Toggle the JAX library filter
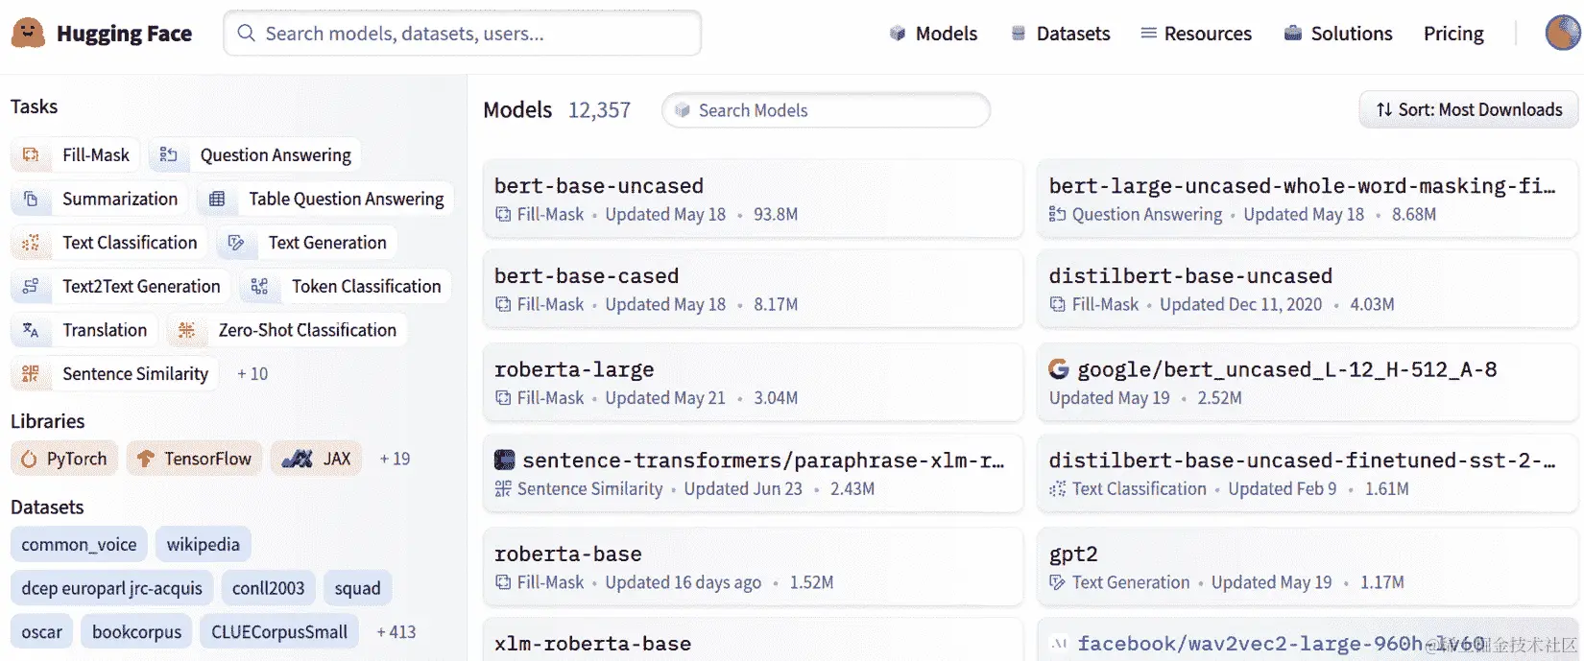Screen dimensions: 1584x661 (316, 459)
